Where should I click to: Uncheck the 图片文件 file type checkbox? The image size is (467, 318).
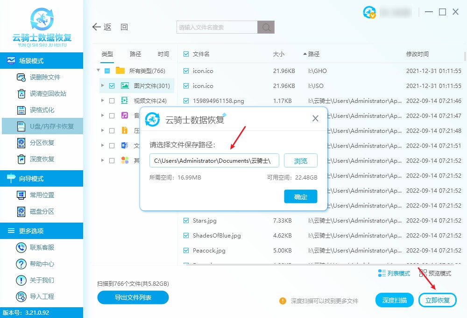point(112,86)
